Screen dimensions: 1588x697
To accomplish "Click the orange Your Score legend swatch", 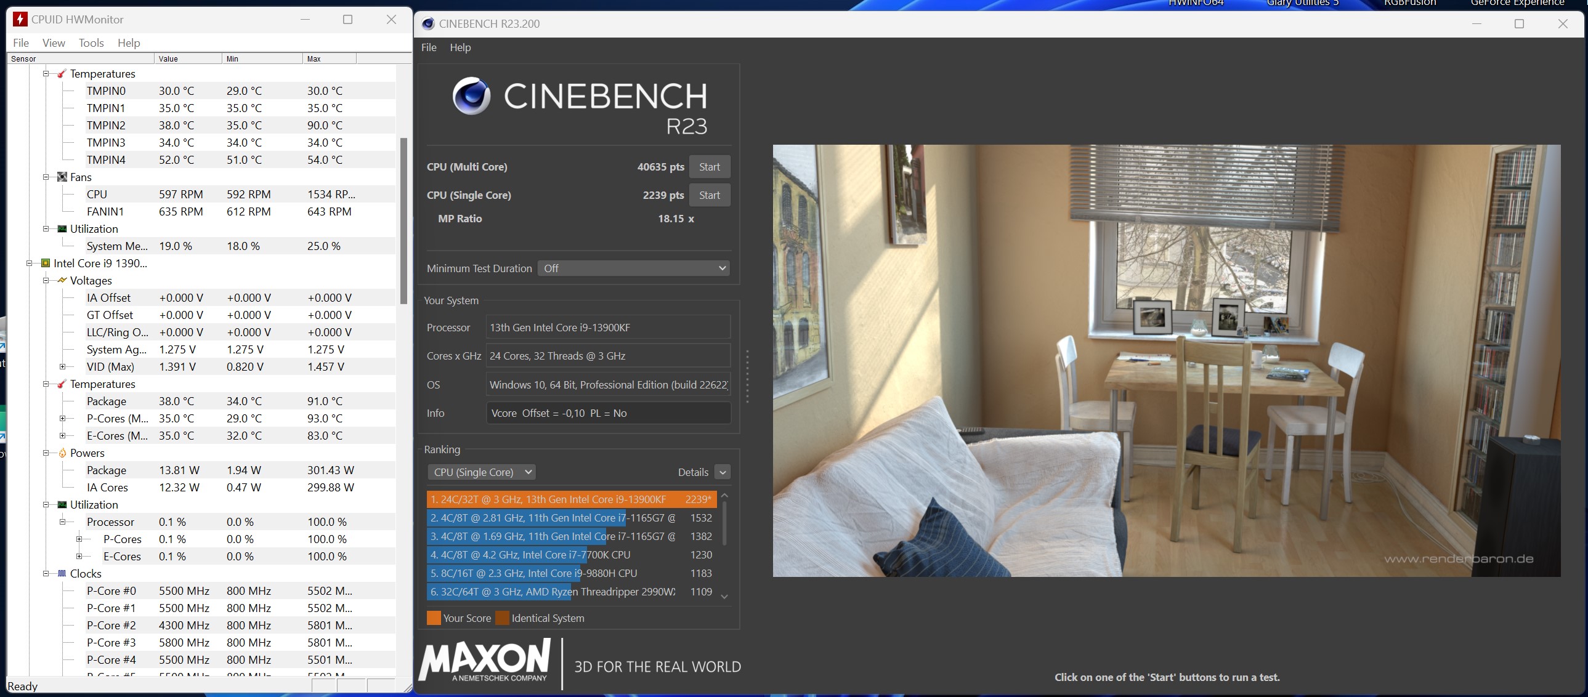I will (434, 618).
